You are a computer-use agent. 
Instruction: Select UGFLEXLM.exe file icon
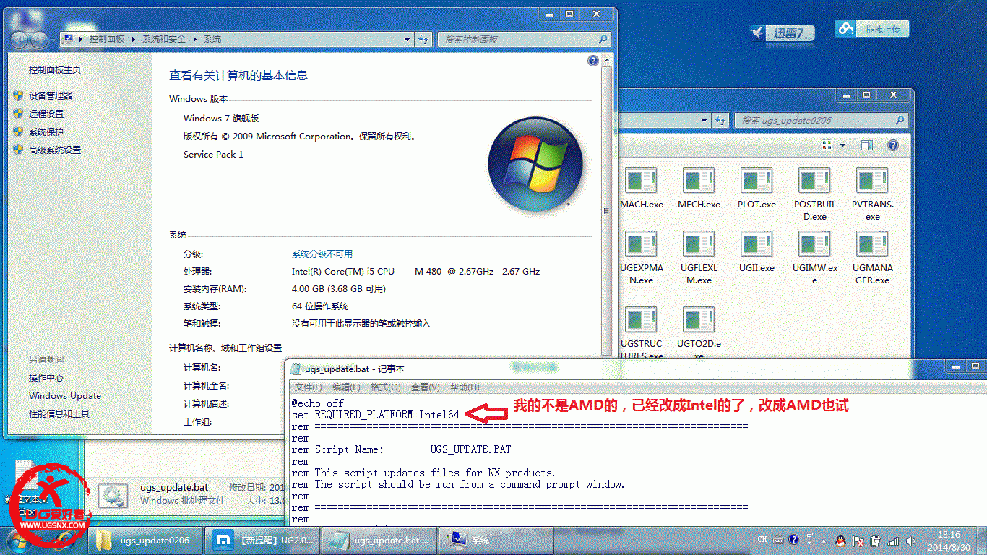pyautogui.click(x=699, y=245)
